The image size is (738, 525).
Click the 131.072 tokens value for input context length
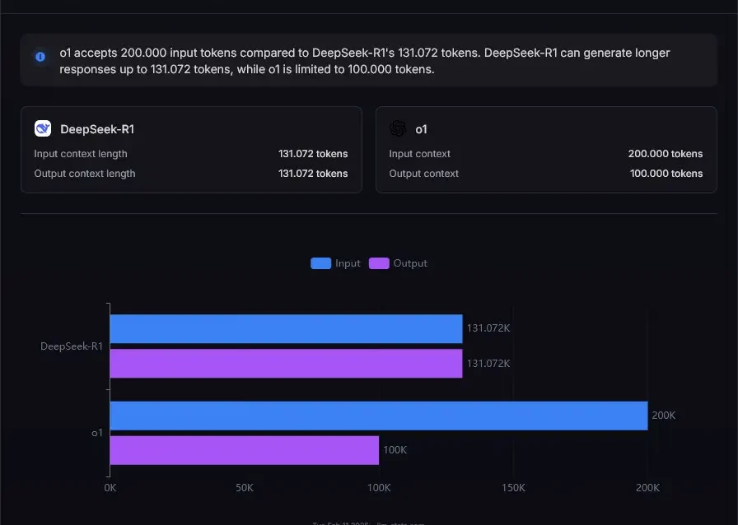click(313, 154)
